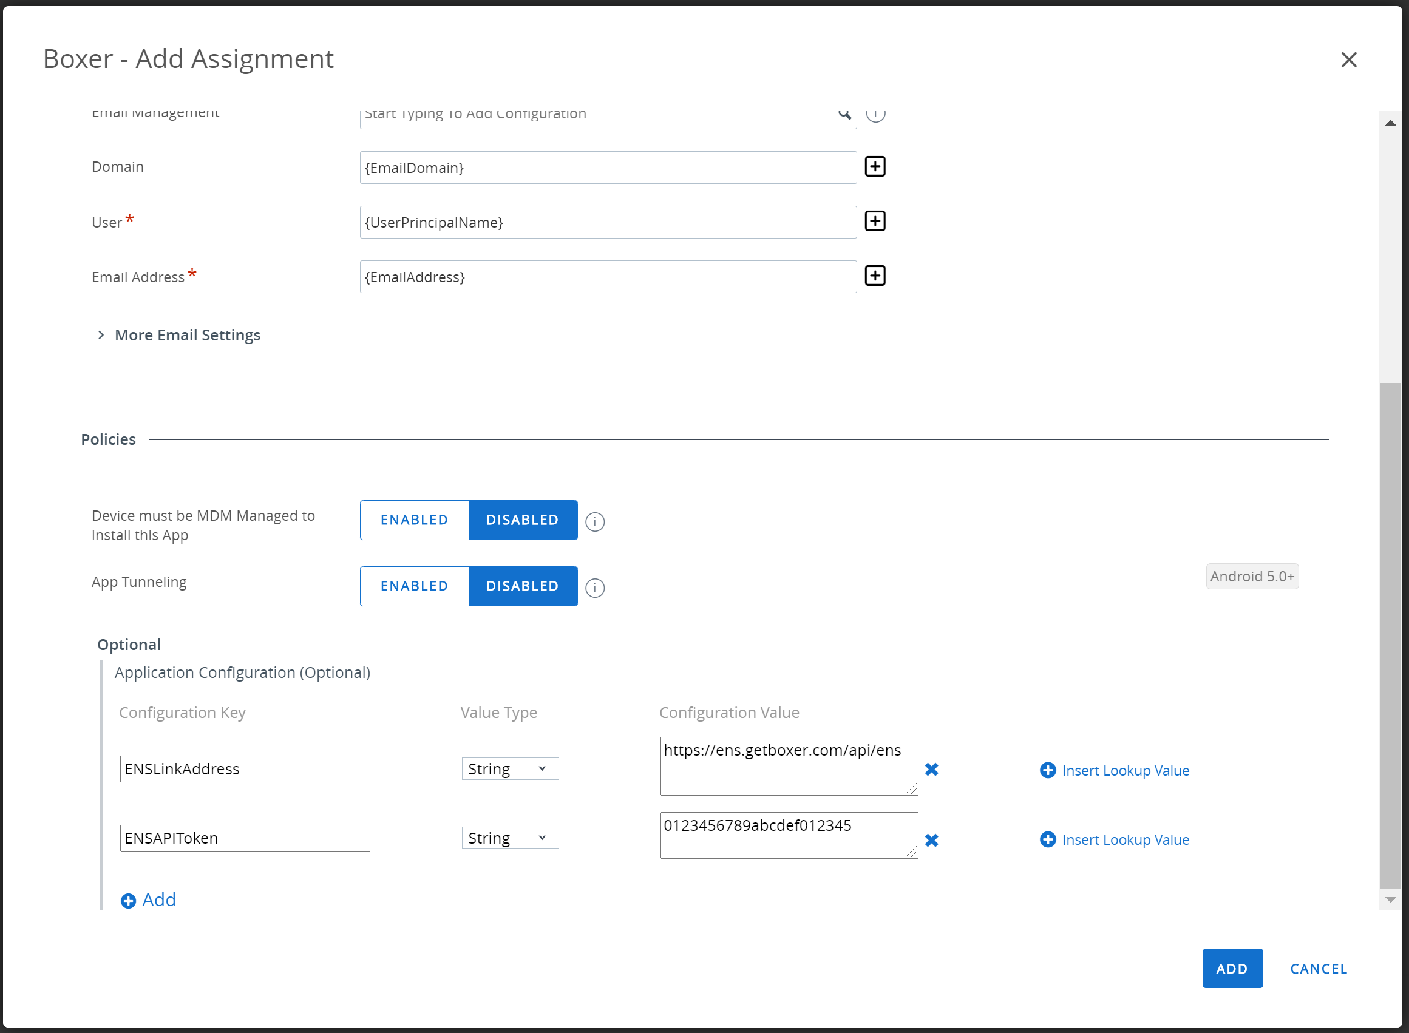Set App Tunneling to Disabled
Image resolution: width=1409 pixels, height=1033 pixels.
coord(523,586)
